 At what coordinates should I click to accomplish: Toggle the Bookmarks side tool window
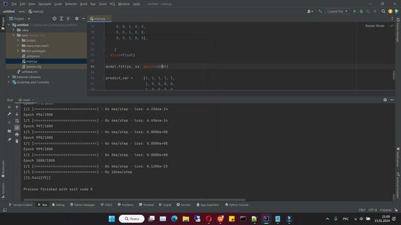(3, 169)
